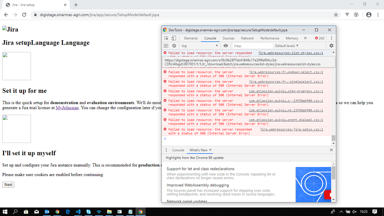Bookmark this page with the star icon
Image resolution: width=384 pixels, height=216 pixels.
pos(336,15)
